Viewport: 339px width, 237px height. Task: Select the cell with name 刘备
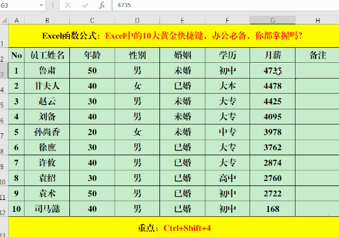[47, 116]
